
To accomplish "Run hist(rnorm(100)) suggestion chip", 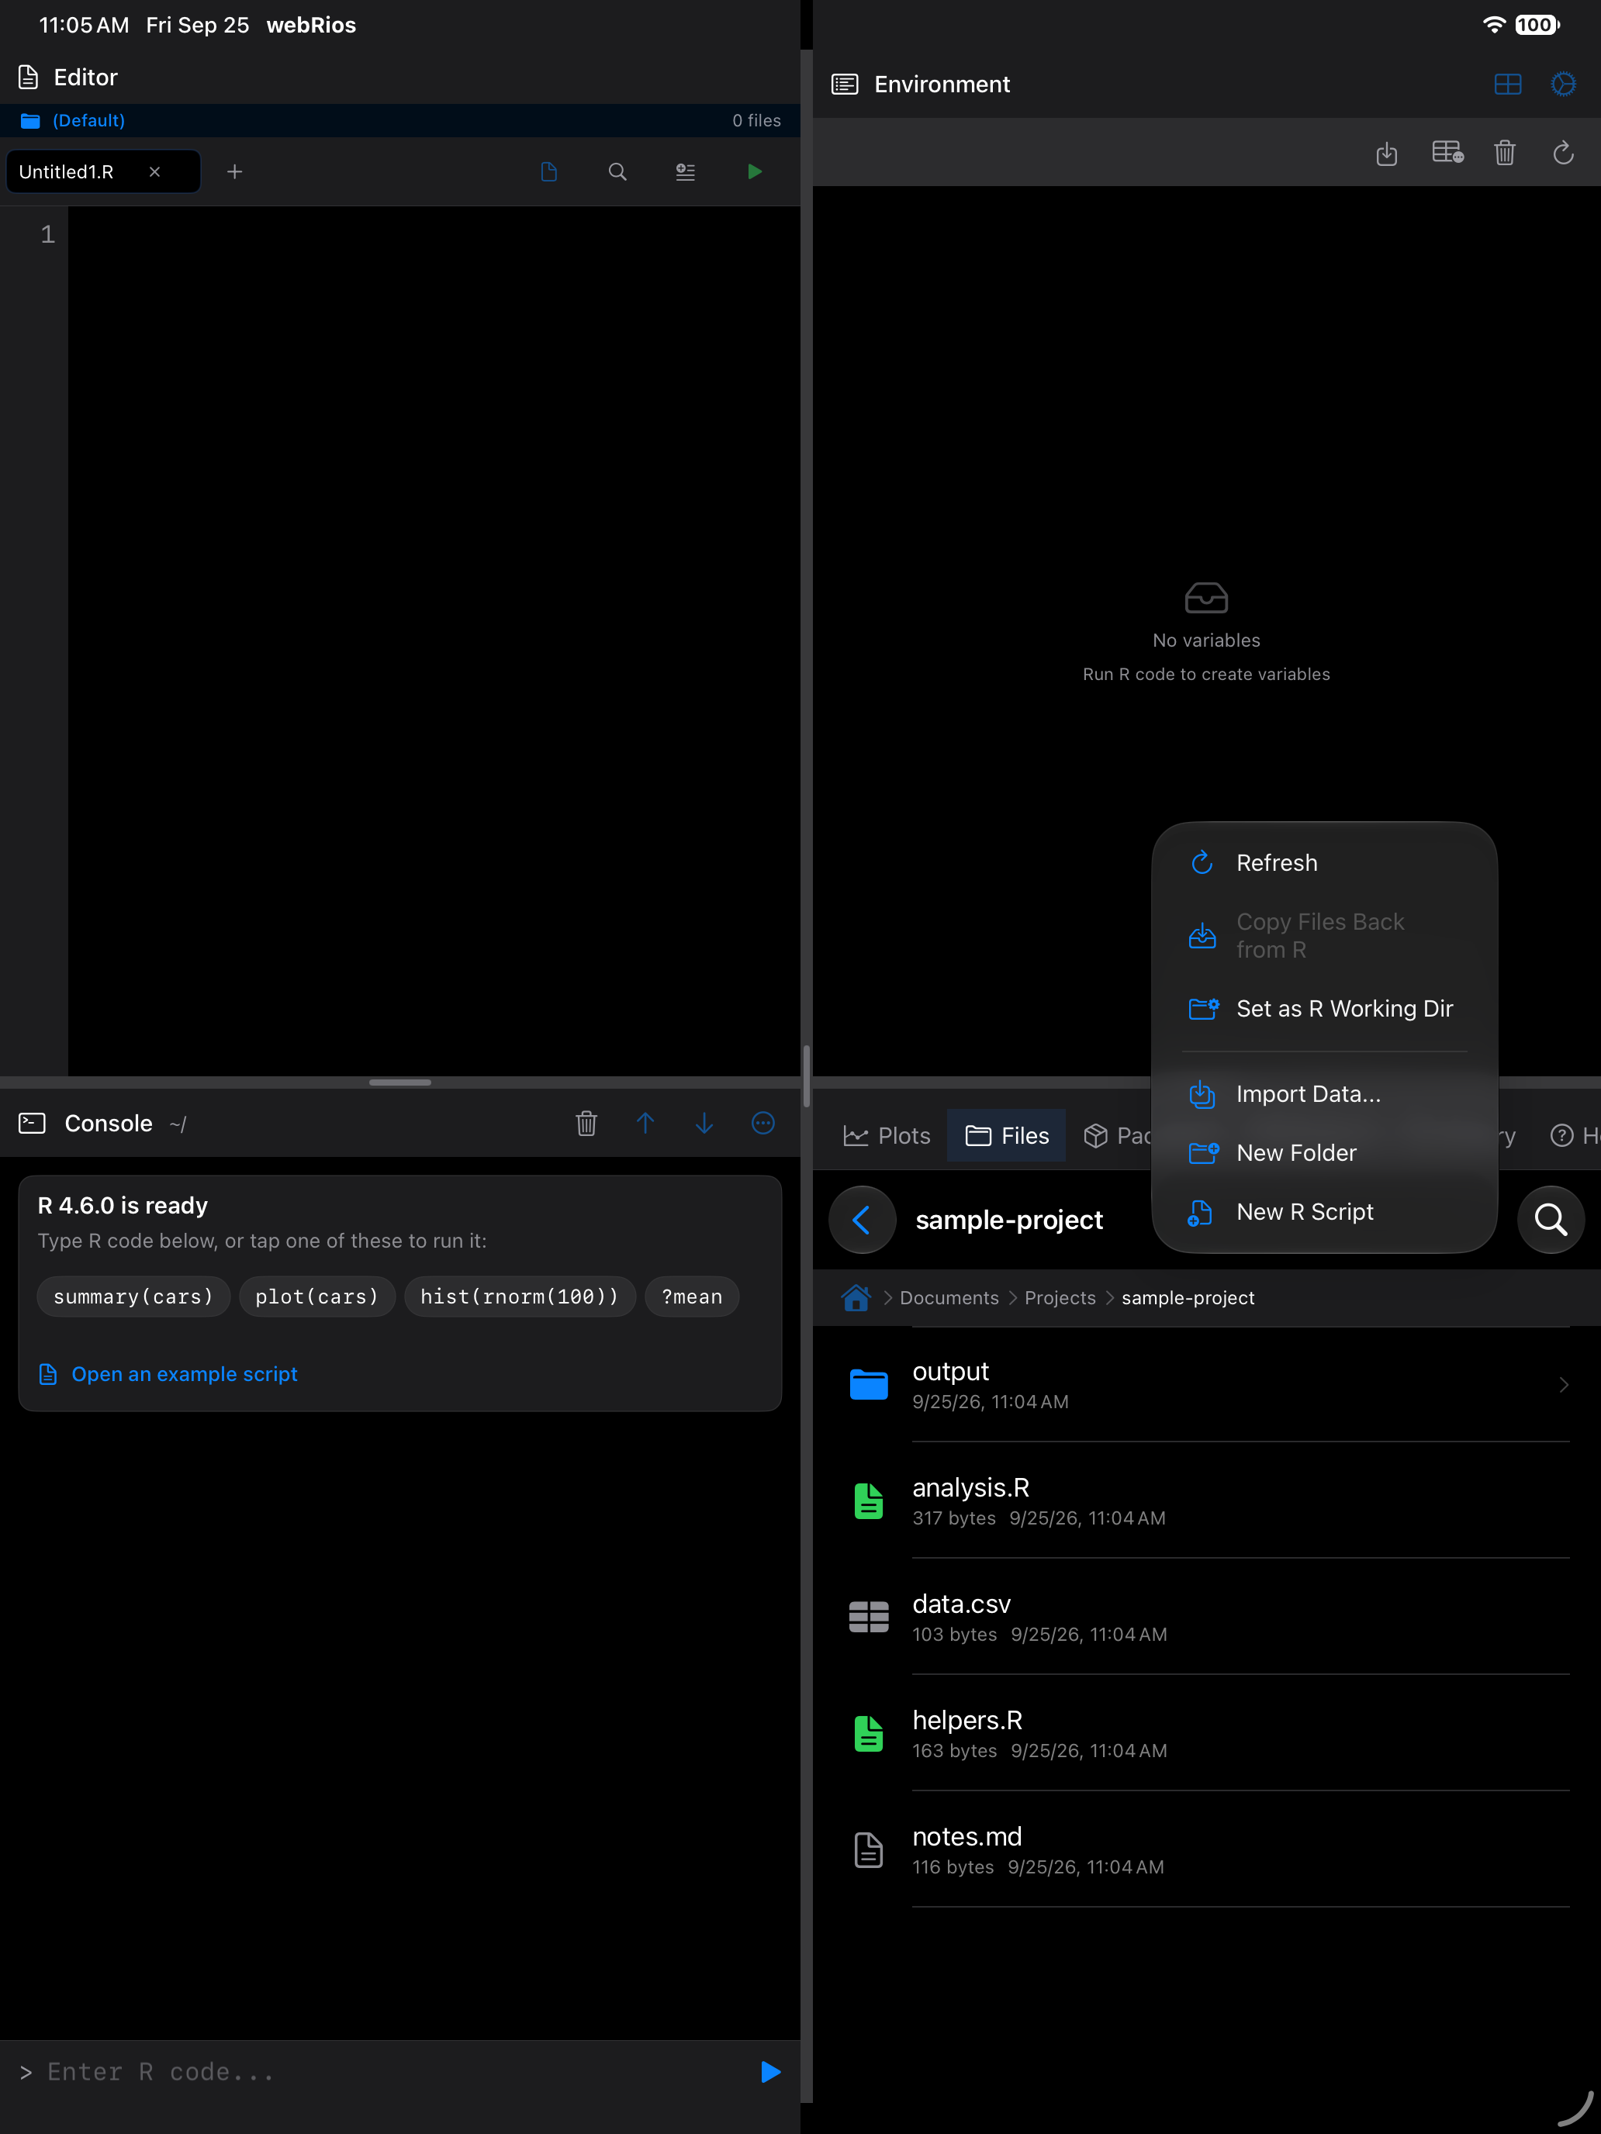I will tap(519, 1297).
